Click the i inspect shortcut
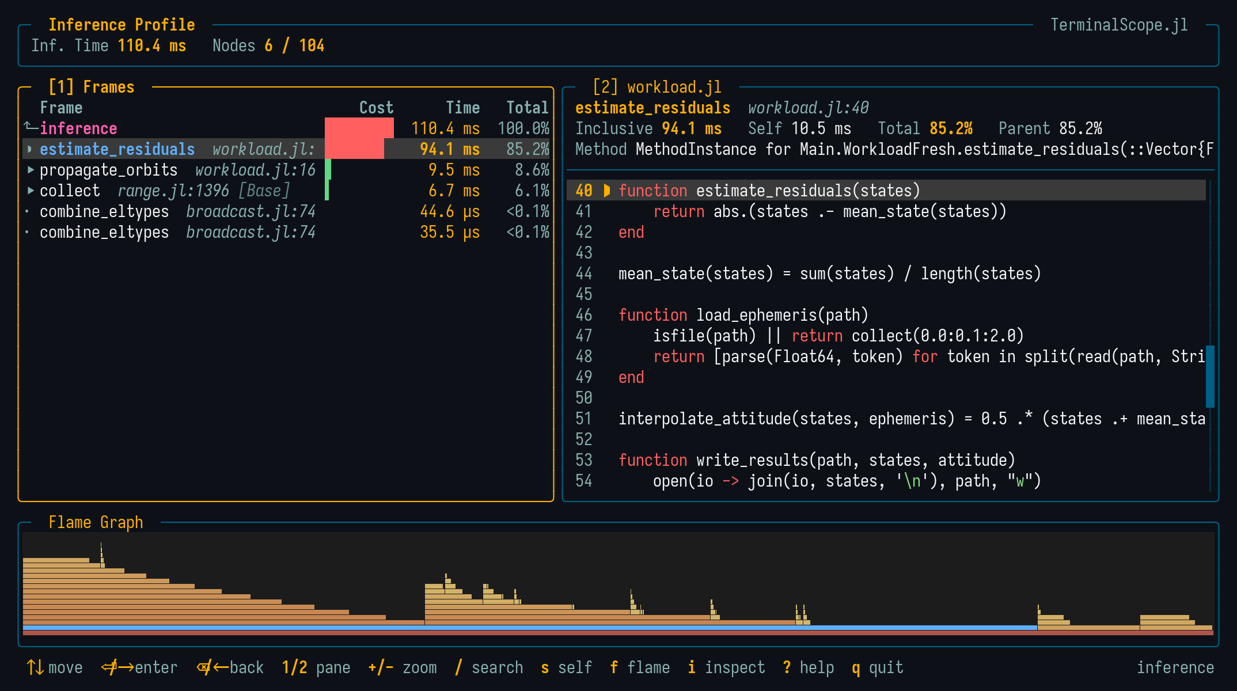Screen dimensions: 1237x691 point(726,667)
